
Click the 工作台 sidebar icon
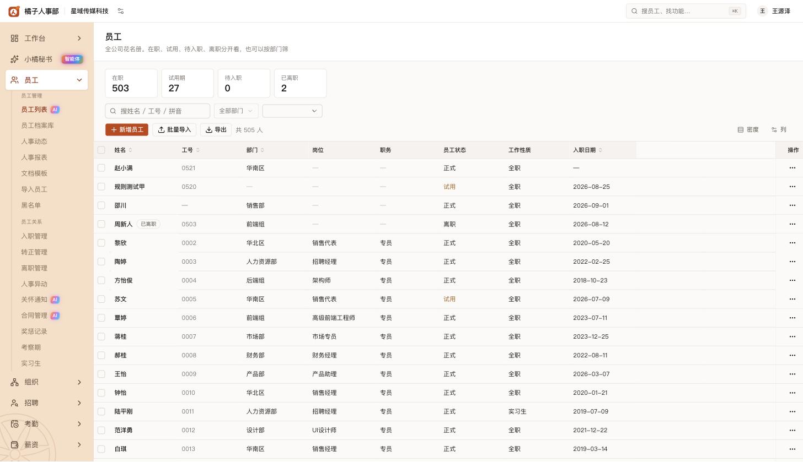[14, 39]
